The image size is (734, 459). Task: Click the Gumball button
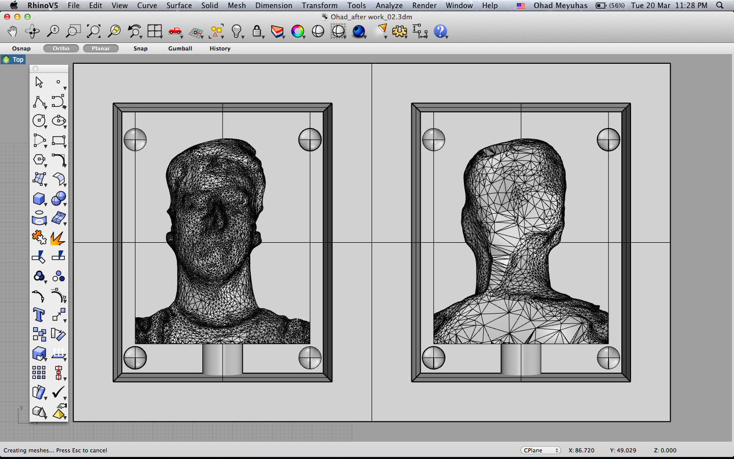coord(180,48)
